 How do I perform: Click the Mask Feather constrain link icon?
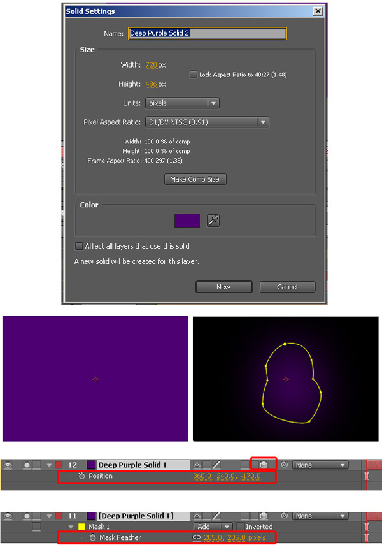click(x=197, y=537)
